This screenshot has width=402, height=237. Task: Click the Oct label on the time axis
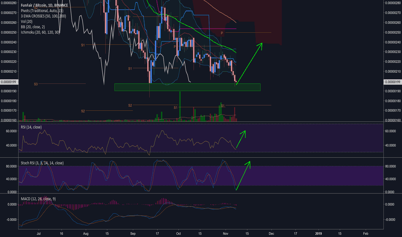179,234
